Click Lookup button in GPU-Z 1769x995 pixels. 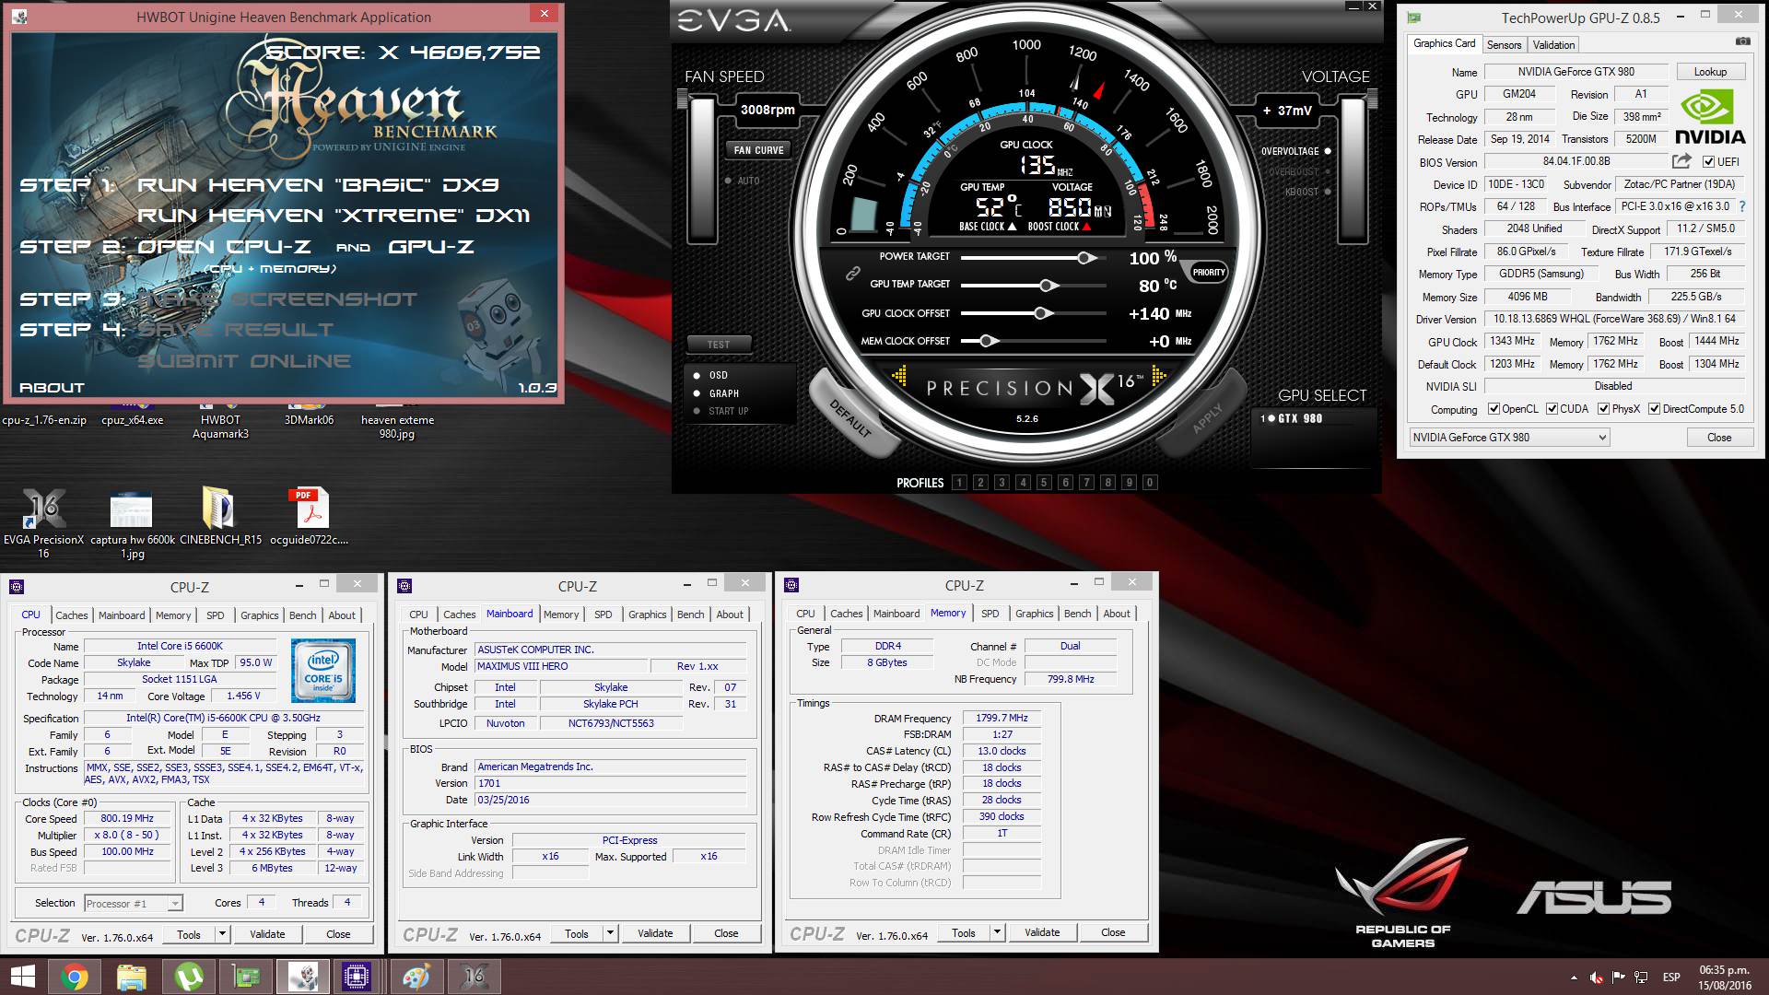pos(1710,72)
